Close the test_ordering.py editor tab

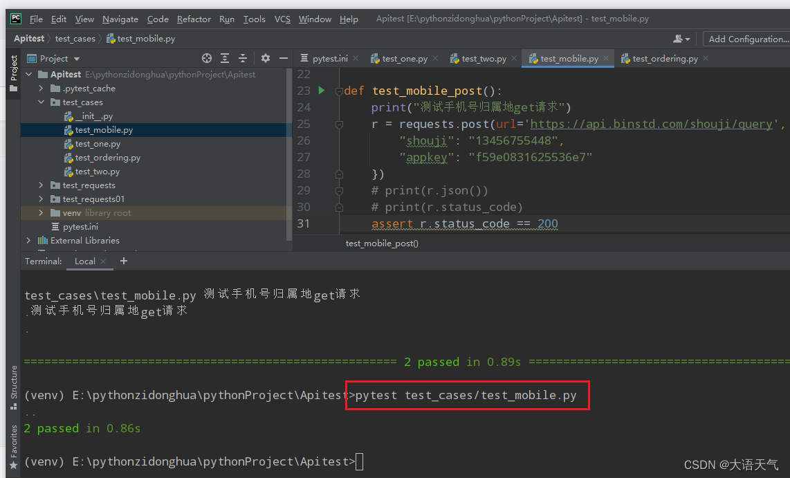(706, 58)
